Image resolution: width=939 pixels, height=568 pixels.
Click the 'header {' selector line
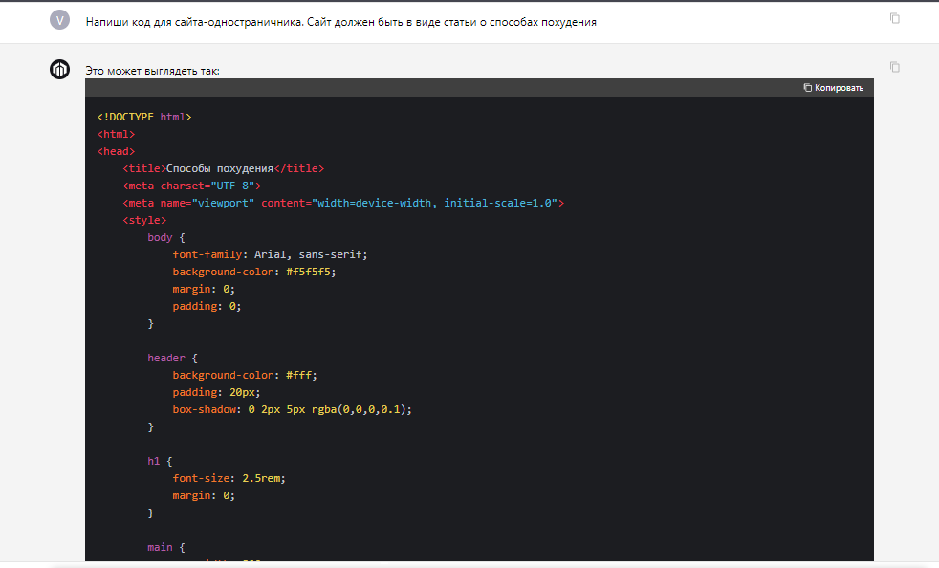point(172,358)
